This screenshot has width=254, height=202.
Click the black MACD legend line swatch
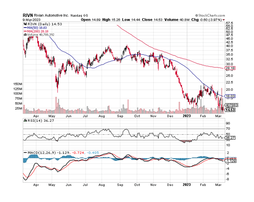[25, 153]
